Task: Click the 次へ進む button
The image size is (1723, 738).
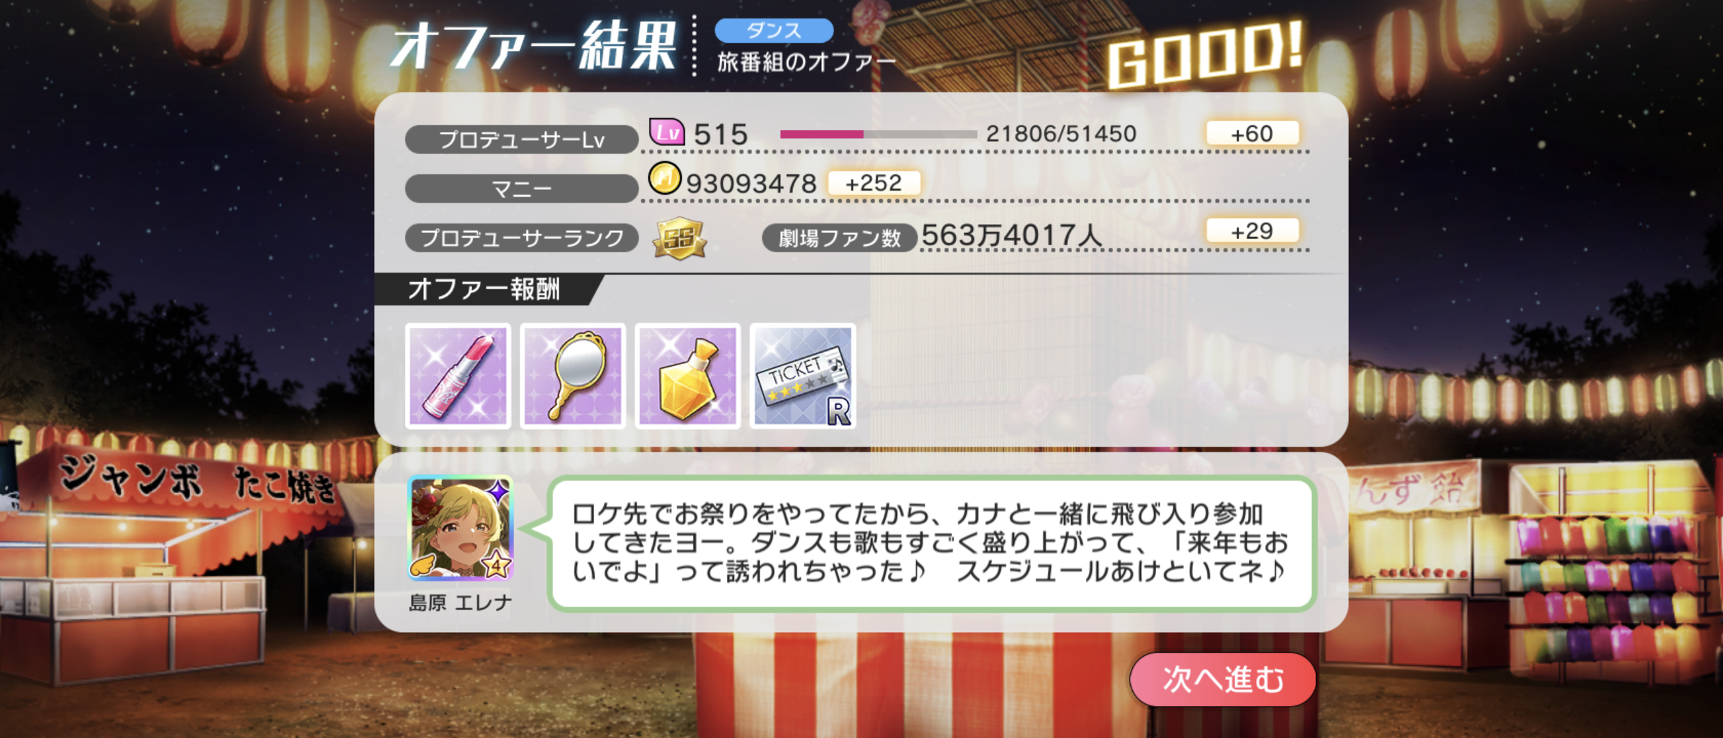Action: pyautogui.click(x=1223, y=679)
